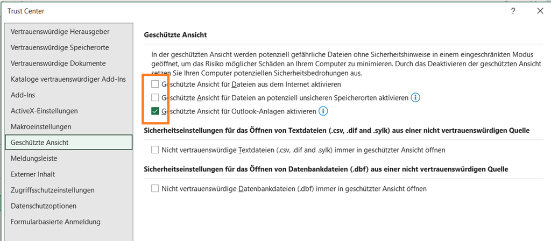Click info icon next to Outlook-Anlagen option

click(x=323, y=111)
